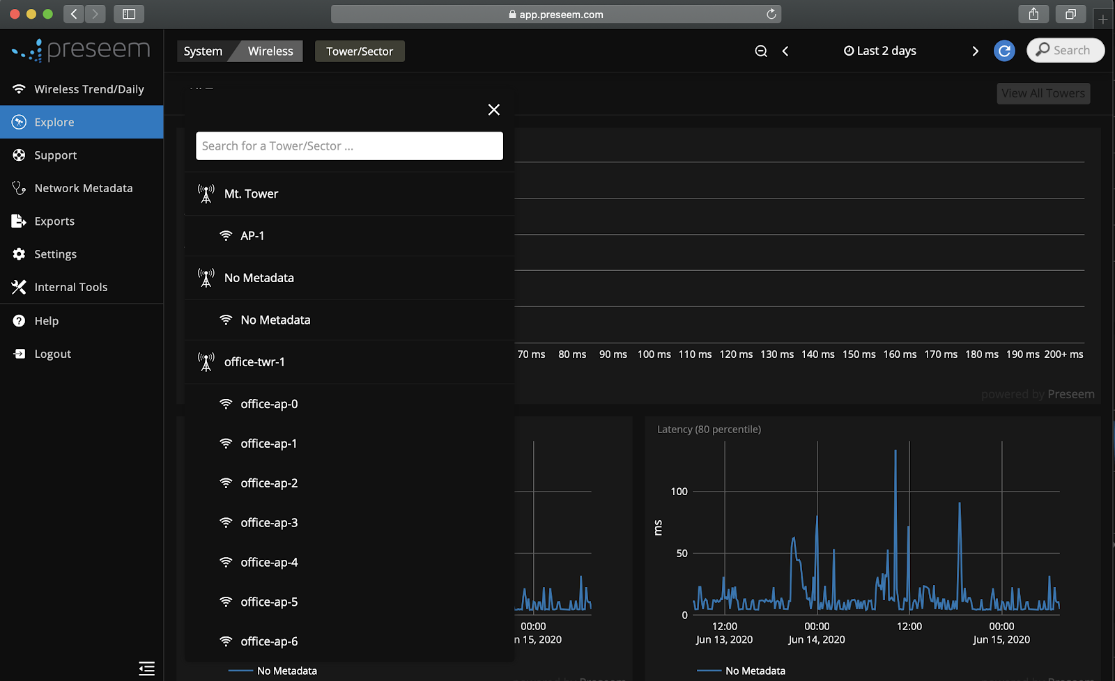Click the Logout icon
This screenshot has height=681, width=1115.
[19, 354]
